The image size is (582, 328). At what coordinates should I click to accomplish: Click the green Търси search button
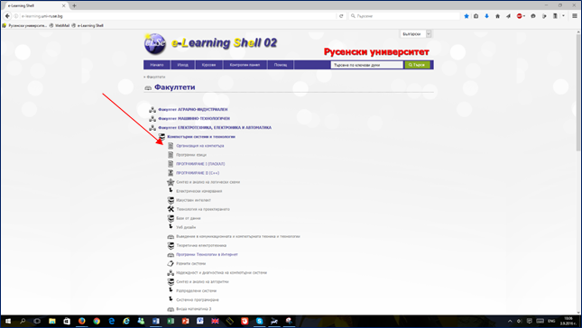click(417, 65)
